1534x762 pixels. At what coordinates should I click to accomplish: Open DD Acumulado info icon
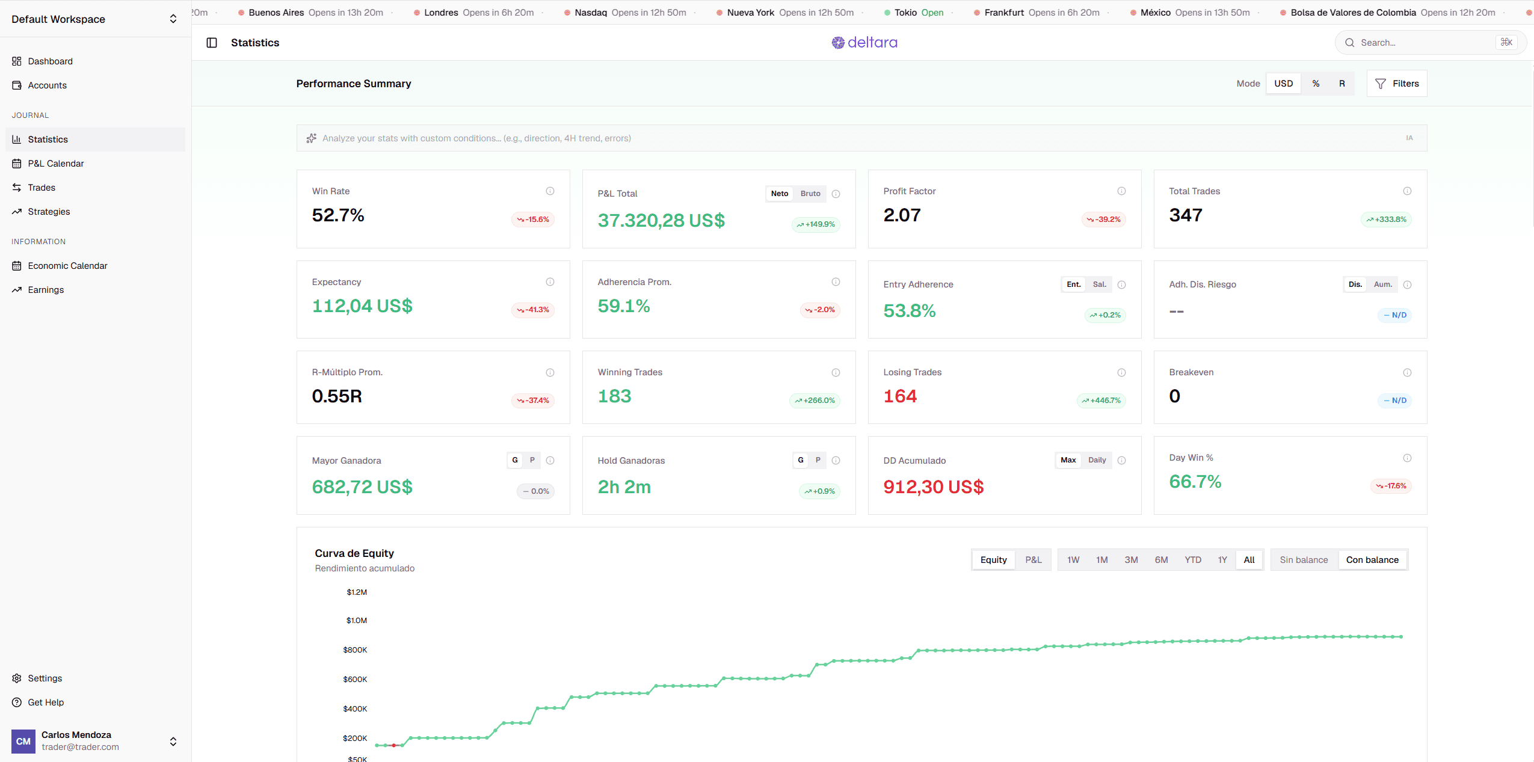(x=1121, y=461)
